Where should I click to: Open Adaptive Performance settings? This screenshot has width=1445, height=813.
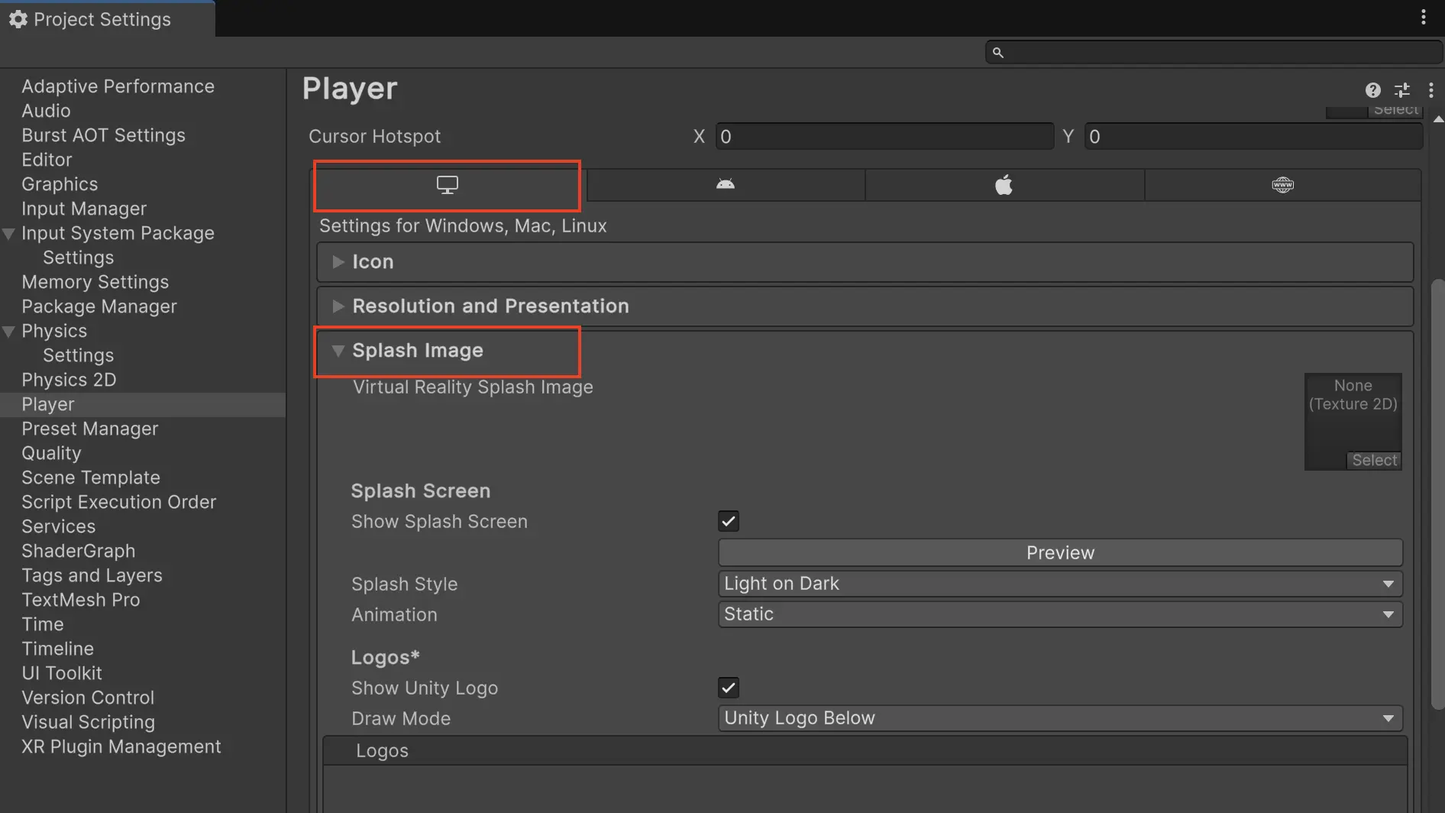pos(118,86)
